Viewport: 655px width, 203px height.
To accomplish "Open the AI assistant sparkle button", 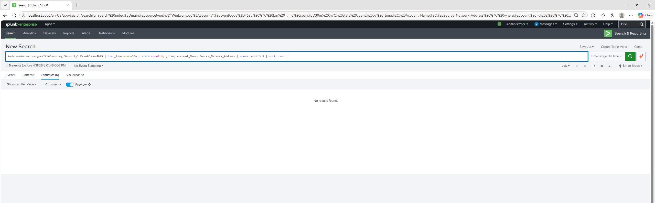I will [x=641, y=56].
